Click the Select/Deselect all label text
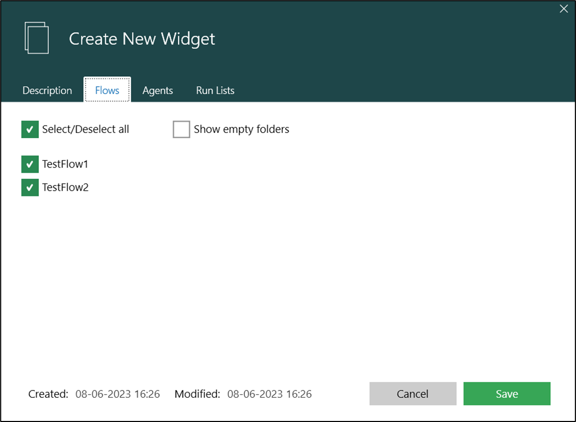The height and width of the screenshot is (422, 576). 86,129
